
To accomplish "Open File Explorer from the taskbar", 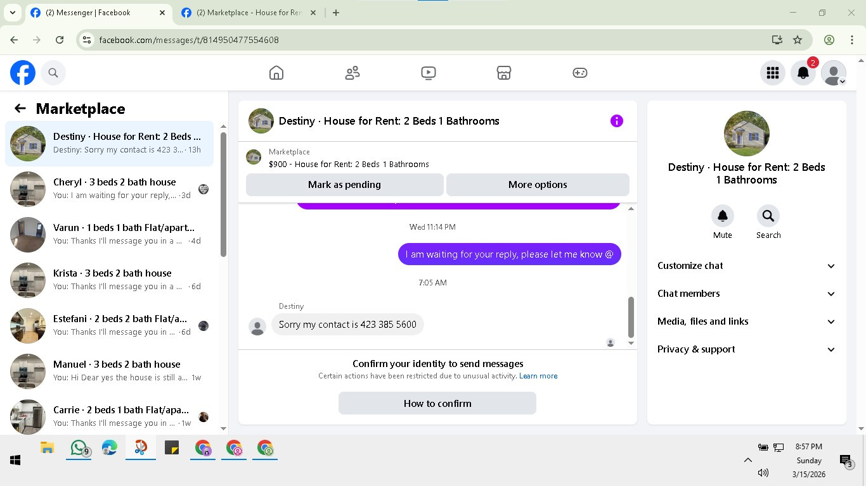I will (x=48, y=448).
